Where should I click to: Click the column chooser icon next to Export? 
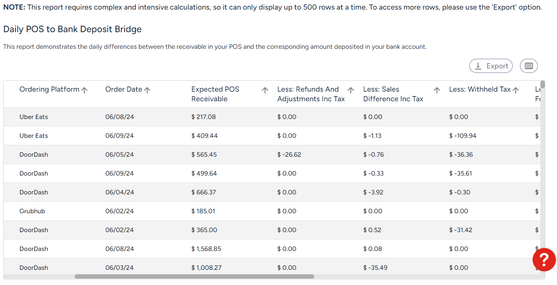(529, 66)
